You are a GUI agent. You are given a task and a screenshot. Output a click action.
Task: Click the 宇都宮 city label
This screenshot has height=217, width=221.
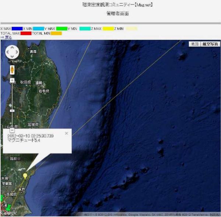click(x=7, y=183)
